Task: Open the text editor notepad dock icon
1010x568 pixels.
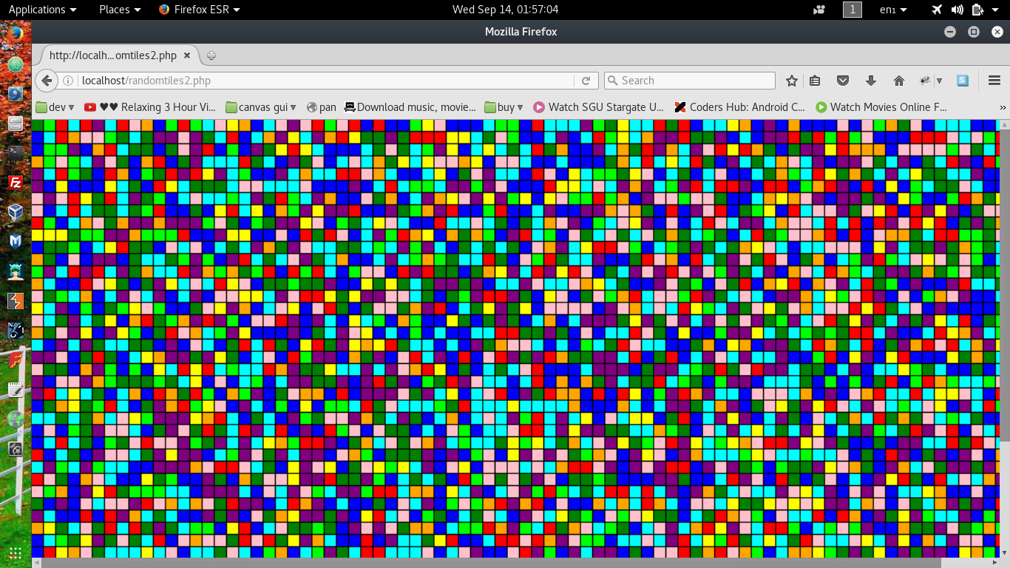Action: (16, 390)
